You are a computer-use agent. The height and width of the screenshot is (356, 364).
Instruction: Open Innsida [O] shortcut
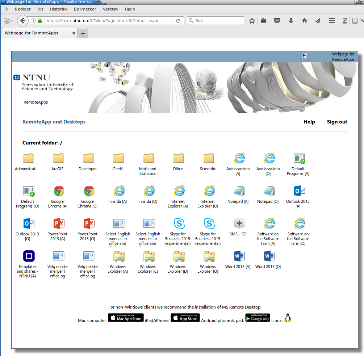tap(149, 191)
